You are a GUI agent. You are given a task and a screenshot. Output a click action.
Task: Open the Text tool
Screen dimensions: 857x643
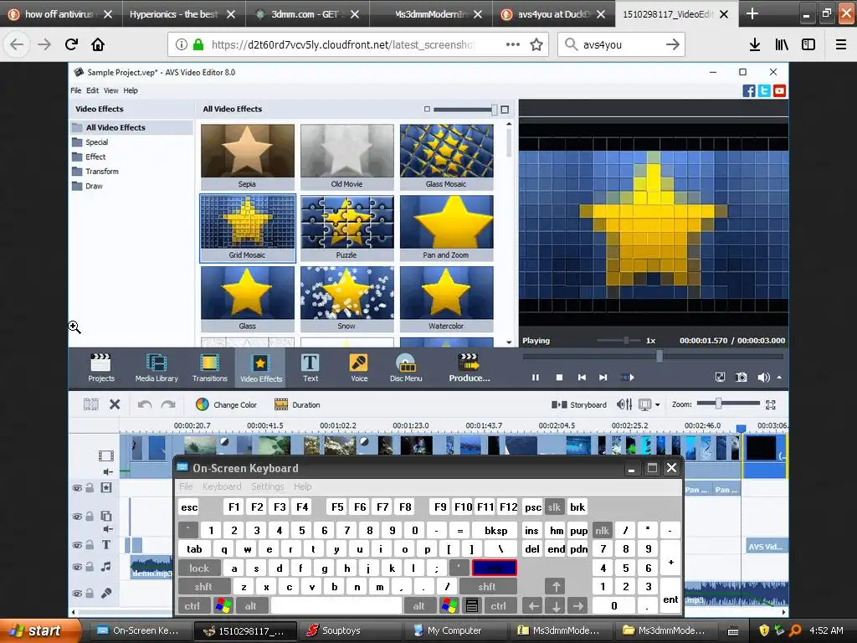(310, 368)
